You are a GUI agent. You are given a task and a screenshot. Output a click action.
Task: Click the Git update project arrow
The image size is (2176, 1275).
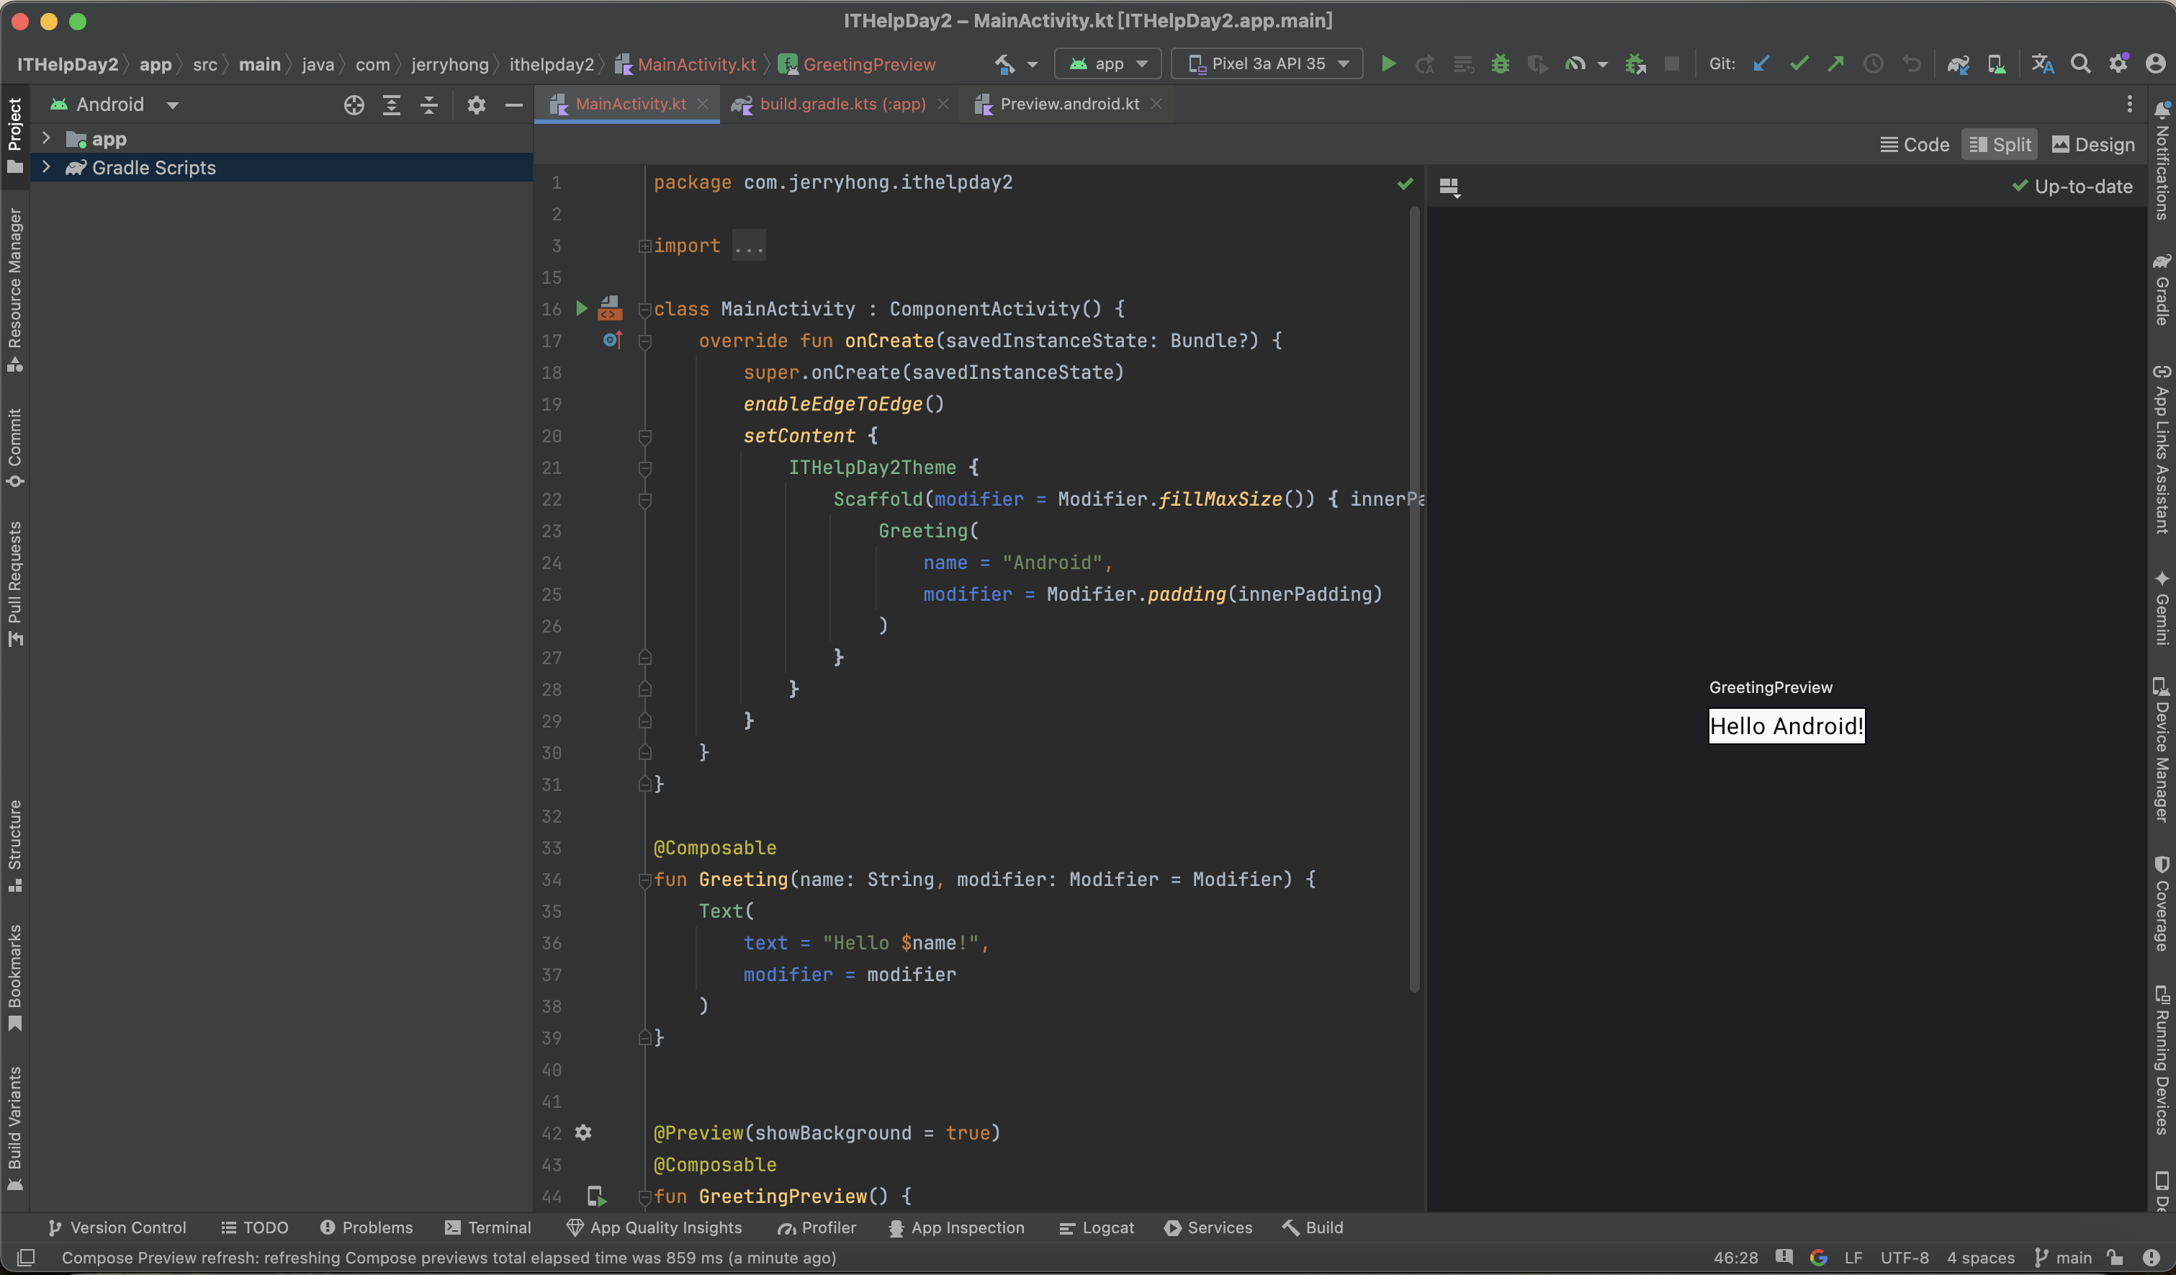click(1761, 64)
